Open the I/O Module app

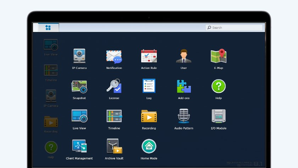[219, 116]
